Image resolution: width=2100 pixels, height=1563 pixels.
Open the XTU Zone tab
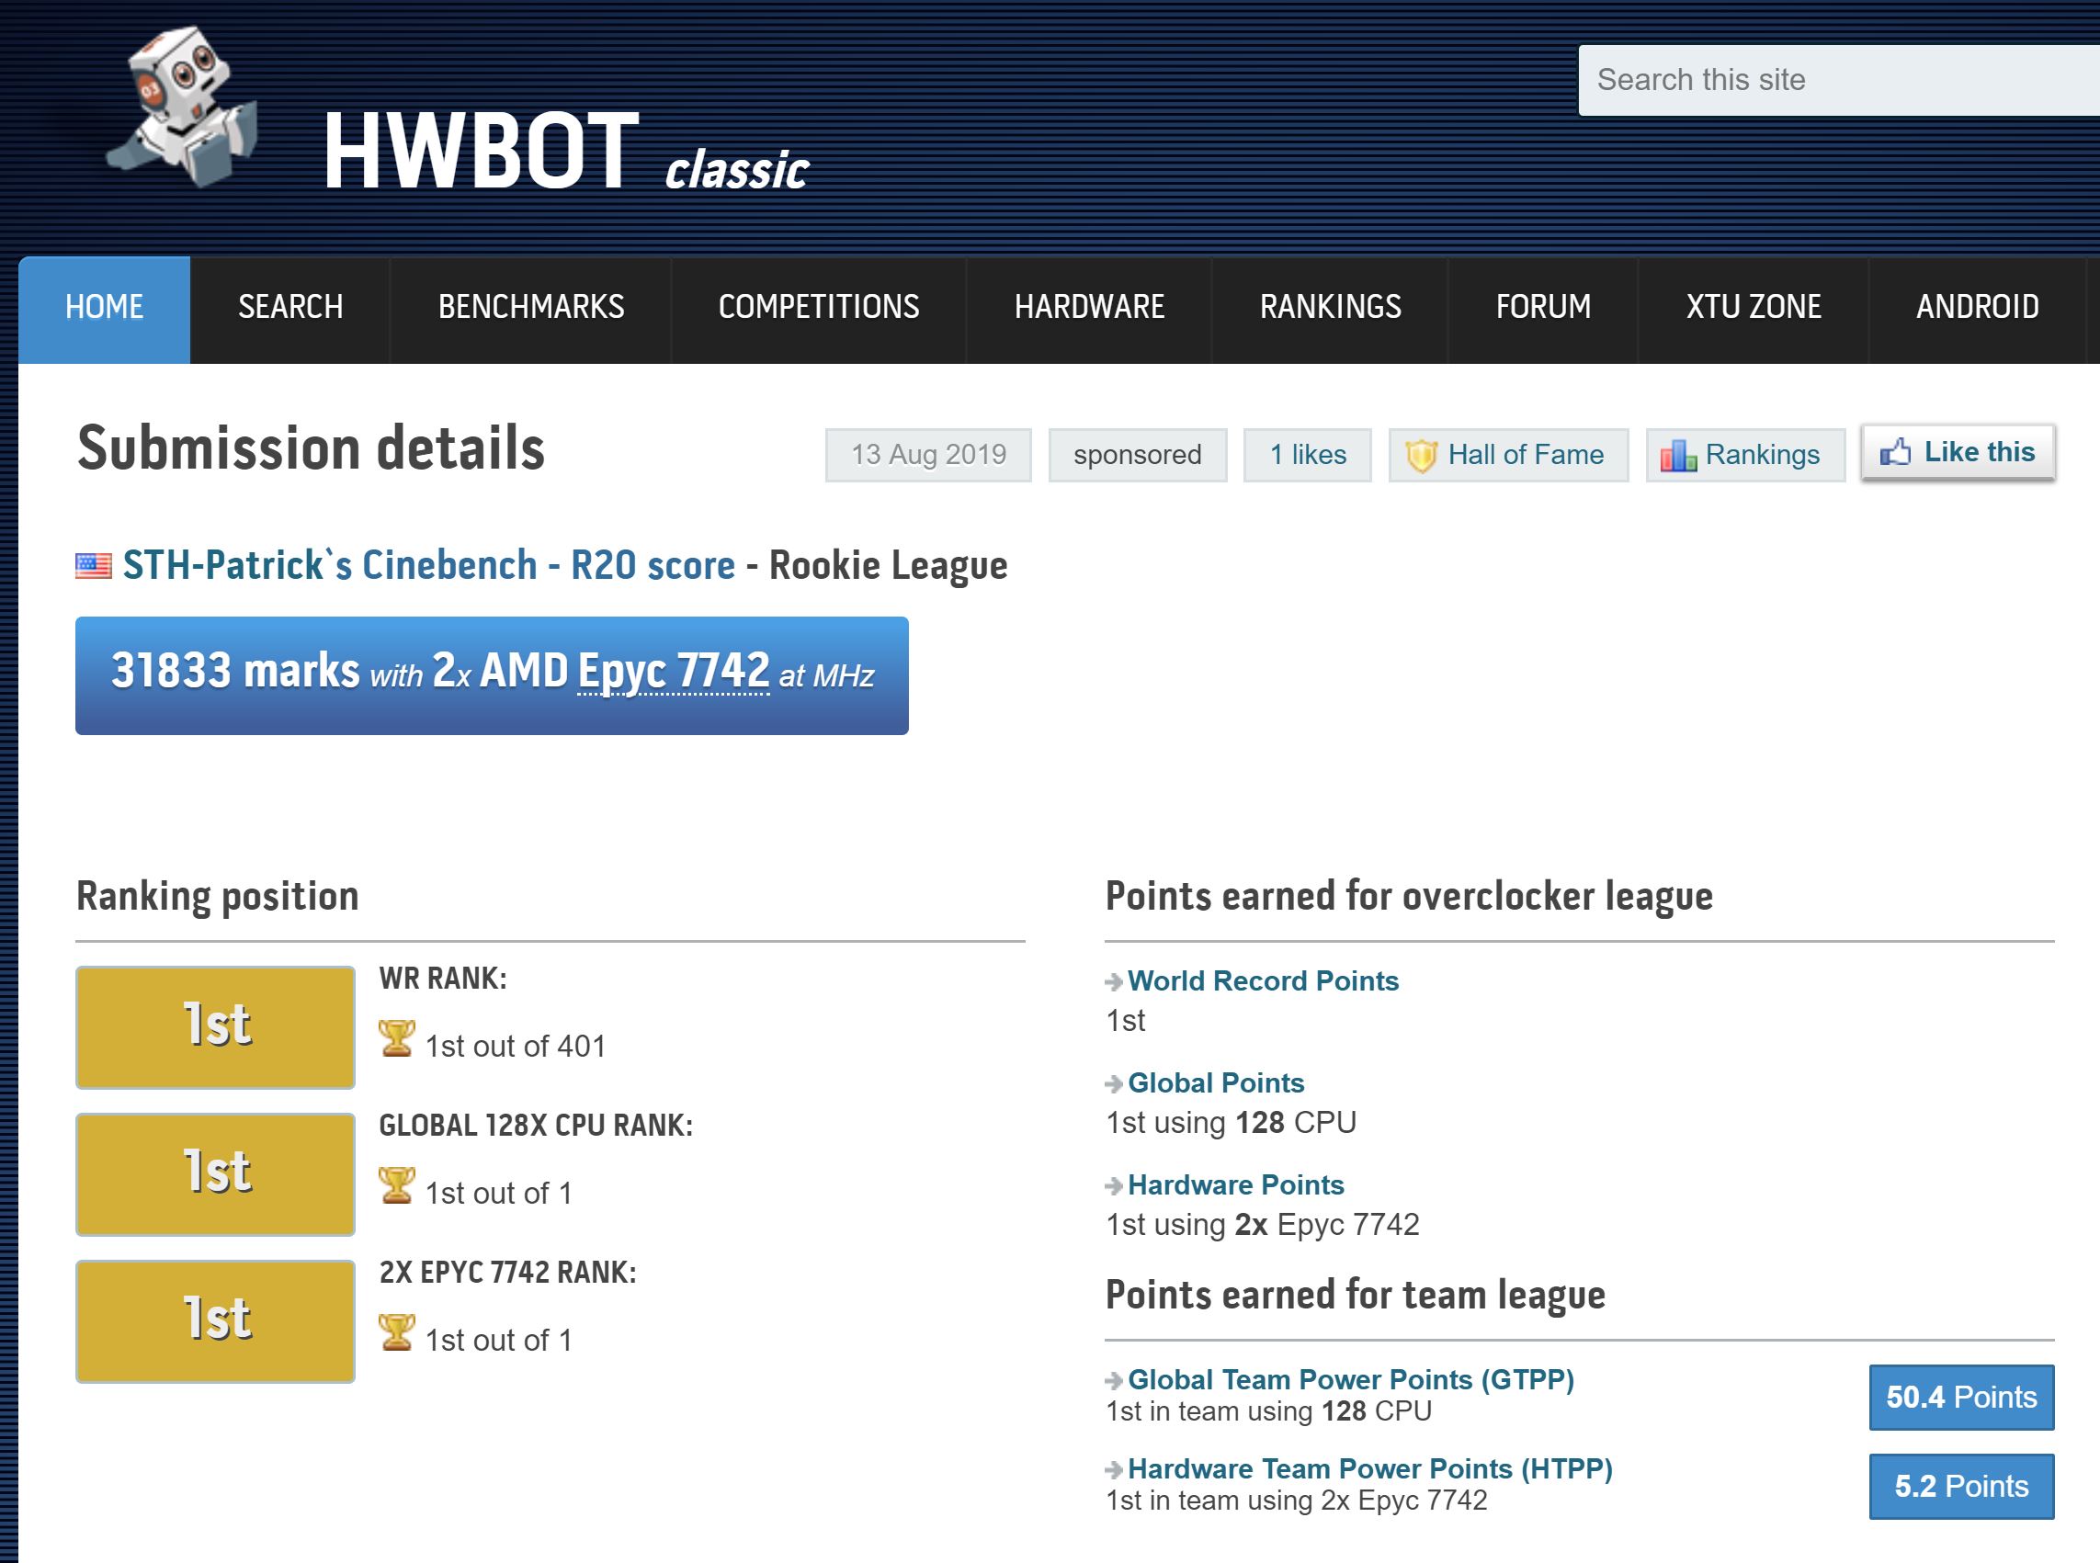point(1753,308)
